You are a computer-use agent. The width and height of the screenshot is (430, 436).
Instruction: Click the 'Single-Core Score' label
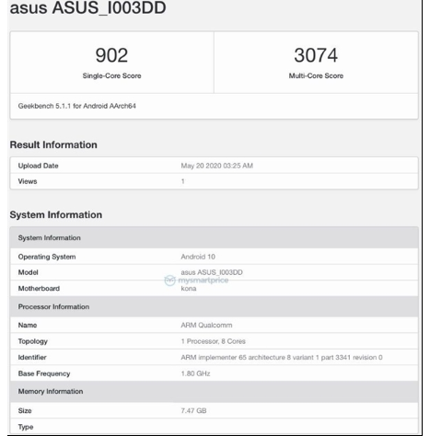pos(111,75)
